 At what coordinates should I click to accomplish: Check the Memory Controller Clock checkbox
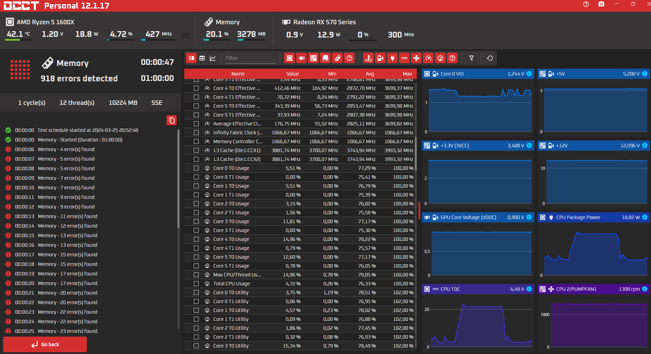196,141
